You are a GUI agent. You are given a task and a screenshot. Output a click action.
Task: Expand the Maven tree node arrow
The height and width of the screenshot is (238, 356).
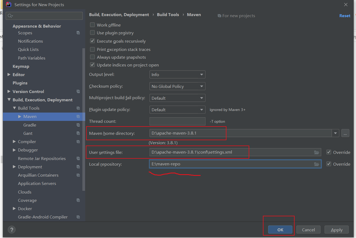tap(20, 116)
